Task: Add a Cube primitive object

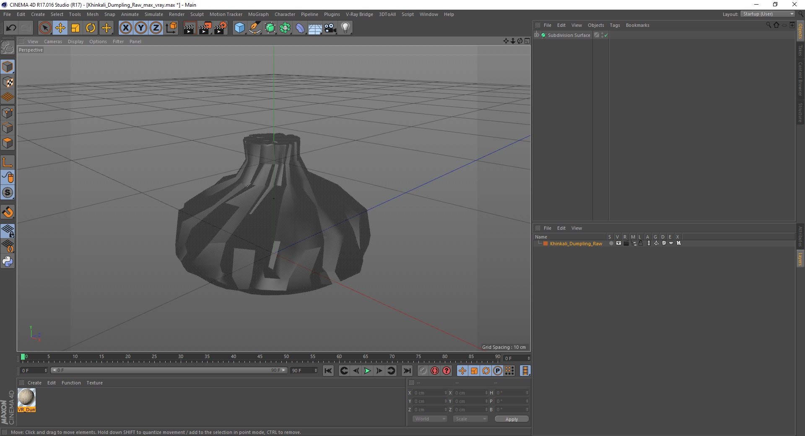Action: (x=239, y=28)
